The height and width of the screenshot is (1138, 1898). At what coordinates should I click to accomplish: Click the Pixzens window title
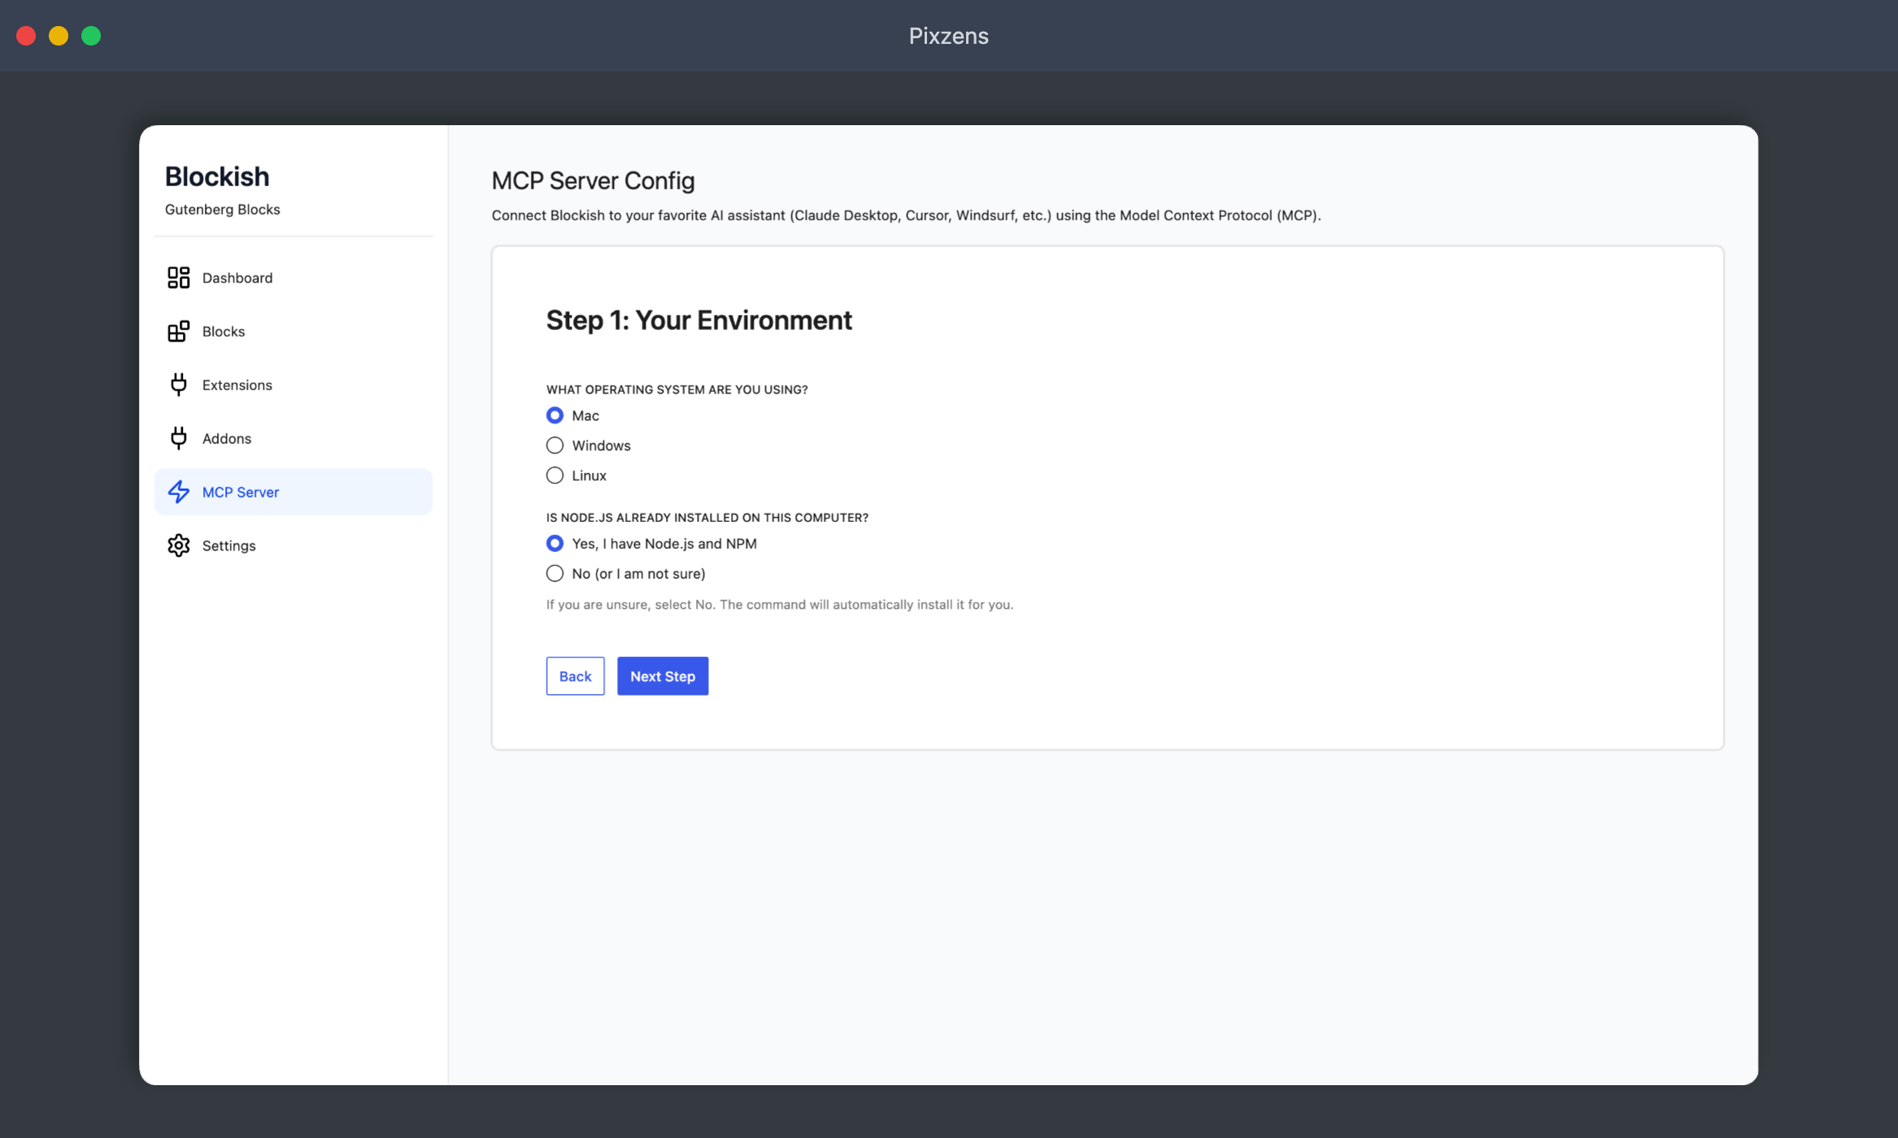pyautogui.click(x=949, y=36)
